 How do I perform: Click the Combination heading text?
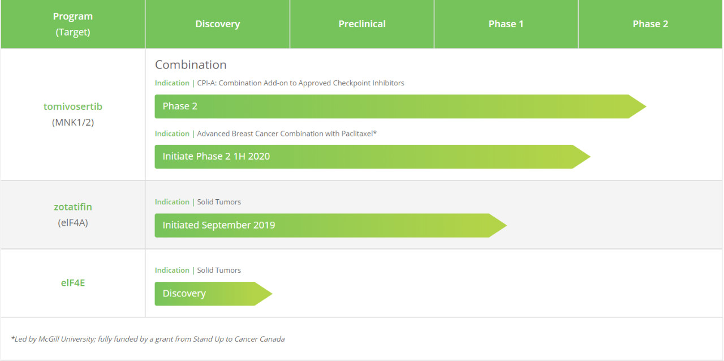pyautogui.click(x=191, y=65)
